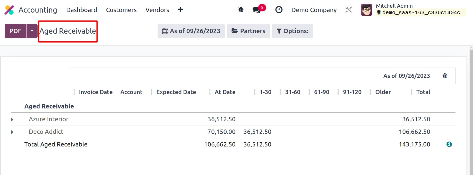This screenshot has height=175, width=473.
Task: Click the PDF export button
Action: [x=15, y=31]
